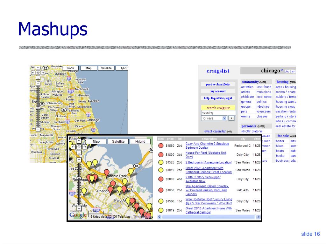Click the yellow map pin near Woodside
This screenshot has width=326, height=244.
pyautogui.click(x=84, y=192)
